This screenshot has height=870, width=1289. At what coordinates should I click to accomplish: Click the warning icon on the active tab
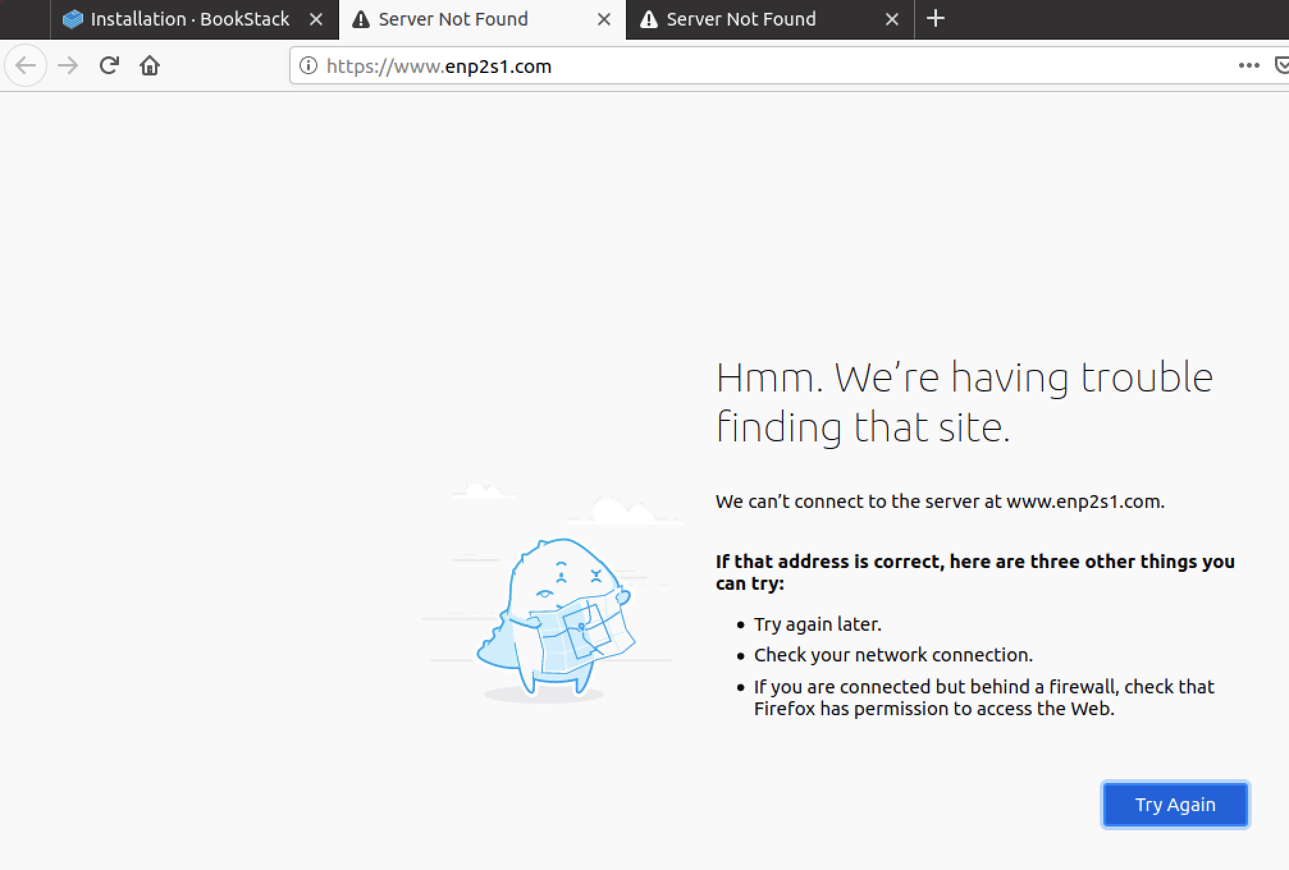pos(362,19)
